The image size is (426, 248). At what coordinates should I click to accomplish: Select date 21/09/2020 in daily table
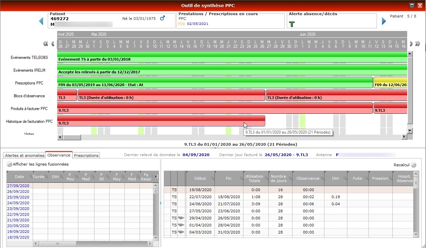[18, 220]
